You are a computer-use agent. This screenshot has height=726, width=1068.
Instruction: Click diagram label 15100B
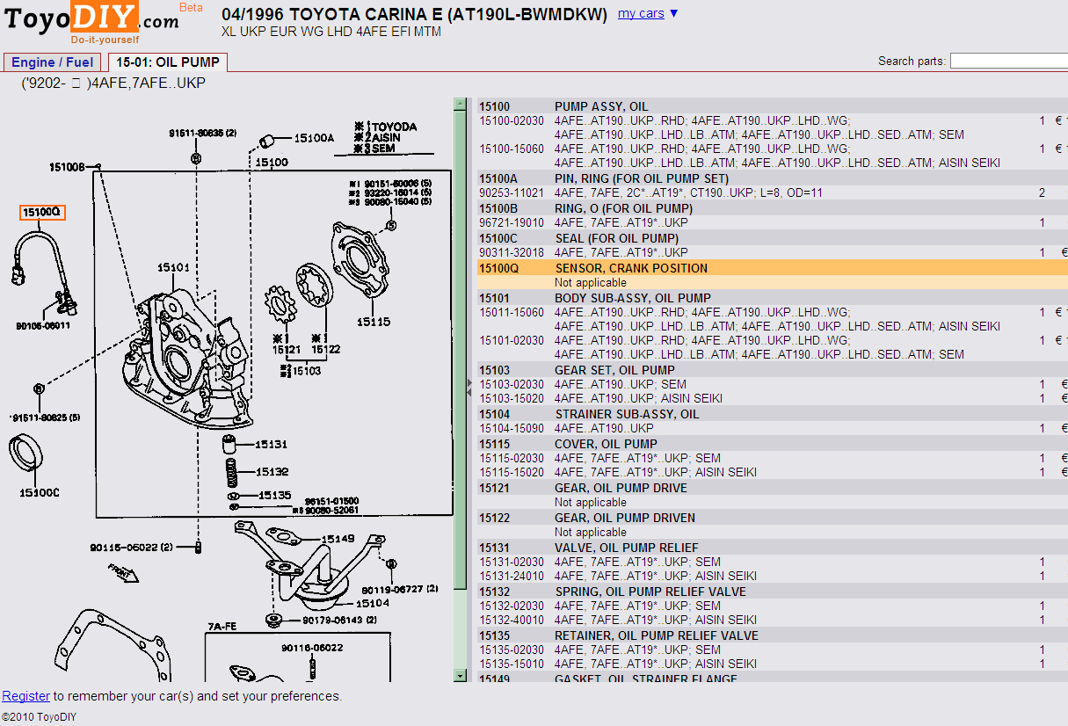67,166
